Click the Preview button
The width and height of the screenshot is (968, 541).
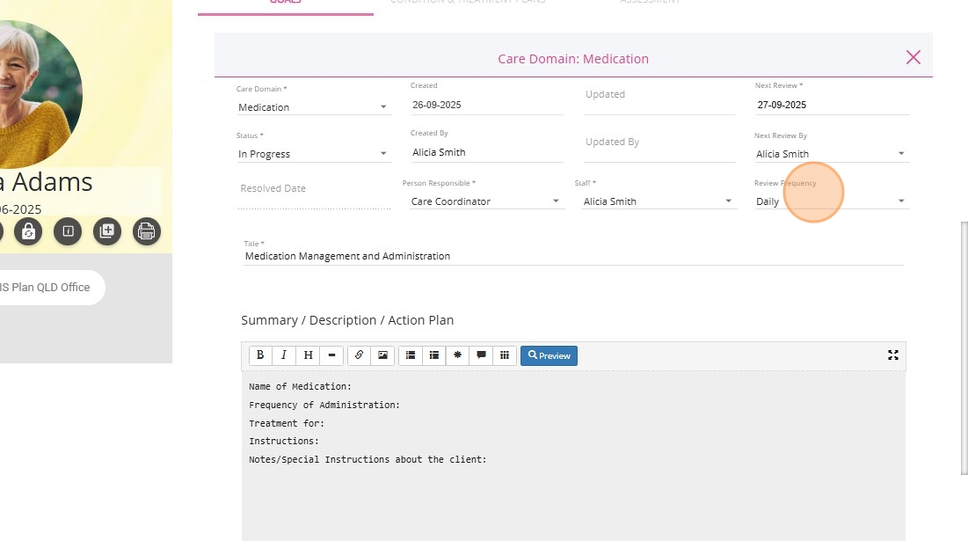[549, 355]
